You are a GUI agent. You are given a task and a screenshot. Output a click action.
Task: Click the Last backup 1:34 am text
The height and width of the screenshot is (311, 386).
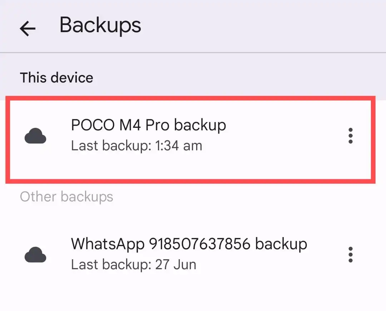137,145
